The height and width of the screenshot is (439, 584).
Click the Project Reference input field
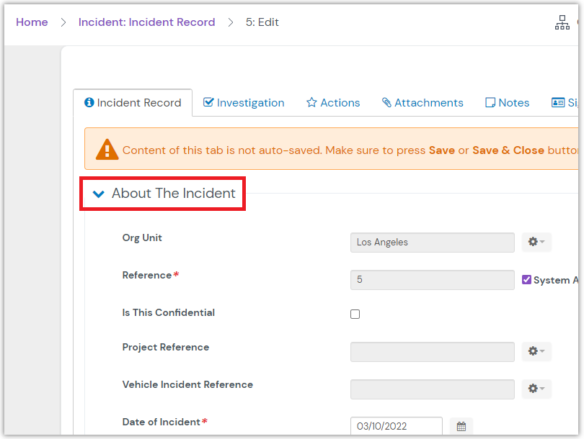[432, 351]
